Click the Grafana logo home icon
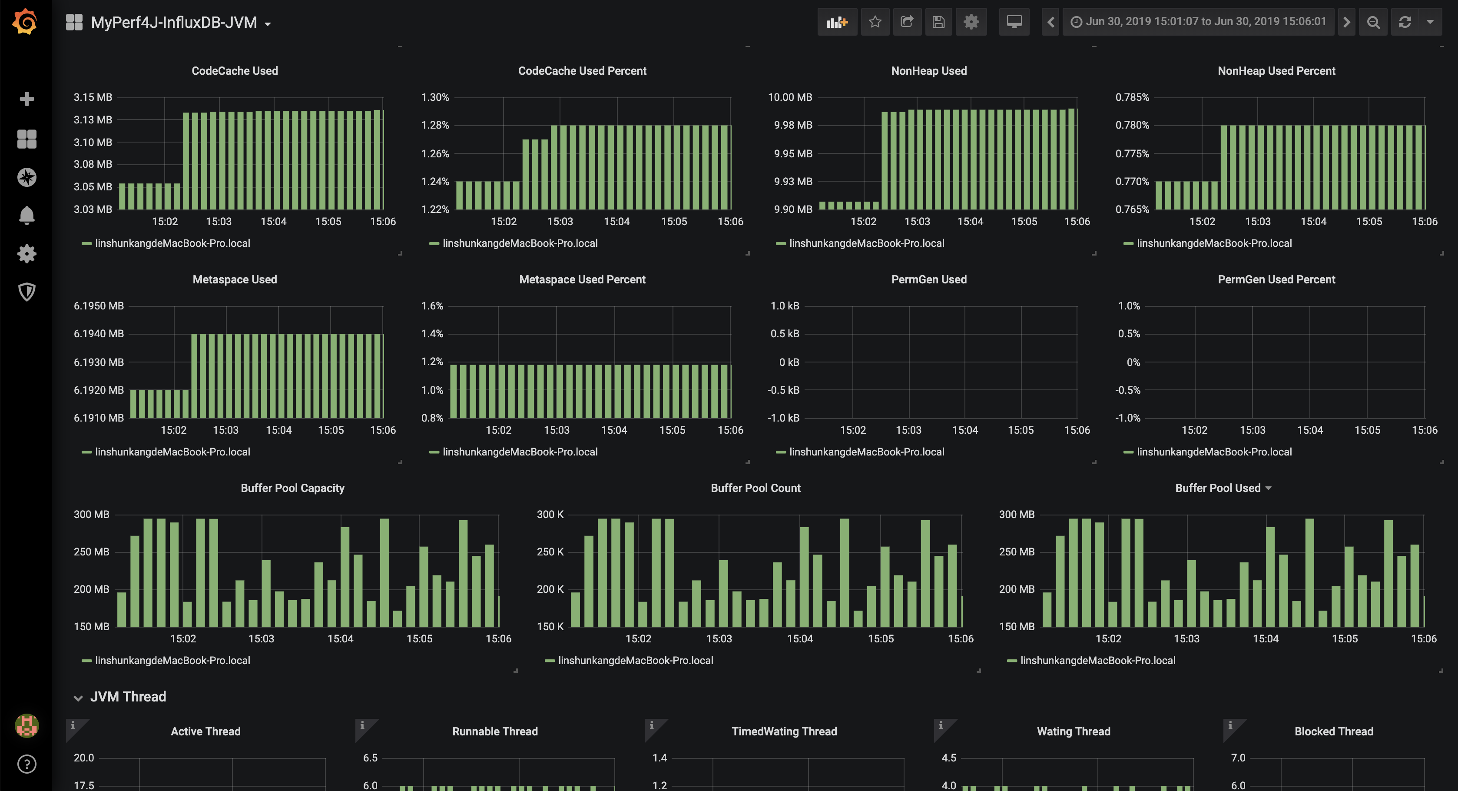The height and width of the screenshot is (791, 1458). click(x=26, y=22)
